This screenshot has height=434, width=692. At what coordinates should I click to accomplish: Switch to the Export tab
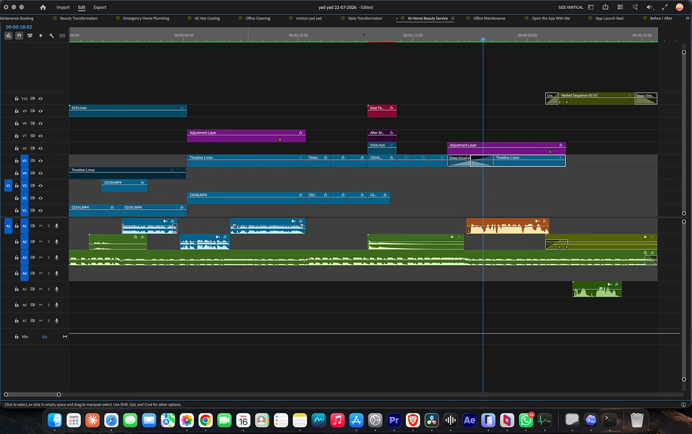[100, 7]
